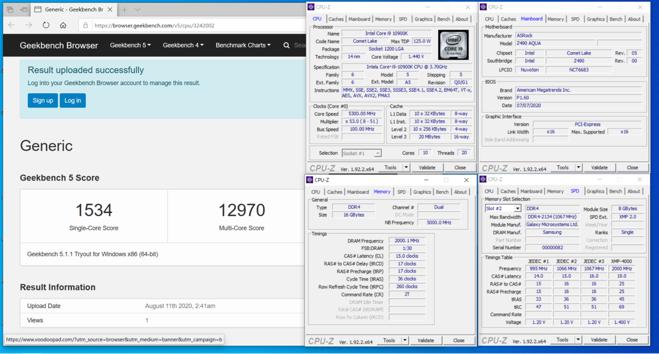Click the browser address bar URL

(x=154, y=25)
